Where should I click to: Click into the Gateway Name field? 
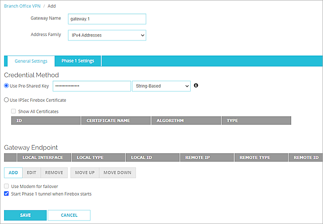click(x=107, y=19)
